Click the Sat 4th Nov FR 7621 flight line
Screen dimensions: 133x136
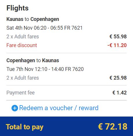tap(44, 28)
